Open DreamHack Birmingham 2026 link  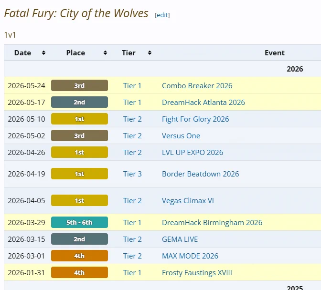[x=212, y=223]
